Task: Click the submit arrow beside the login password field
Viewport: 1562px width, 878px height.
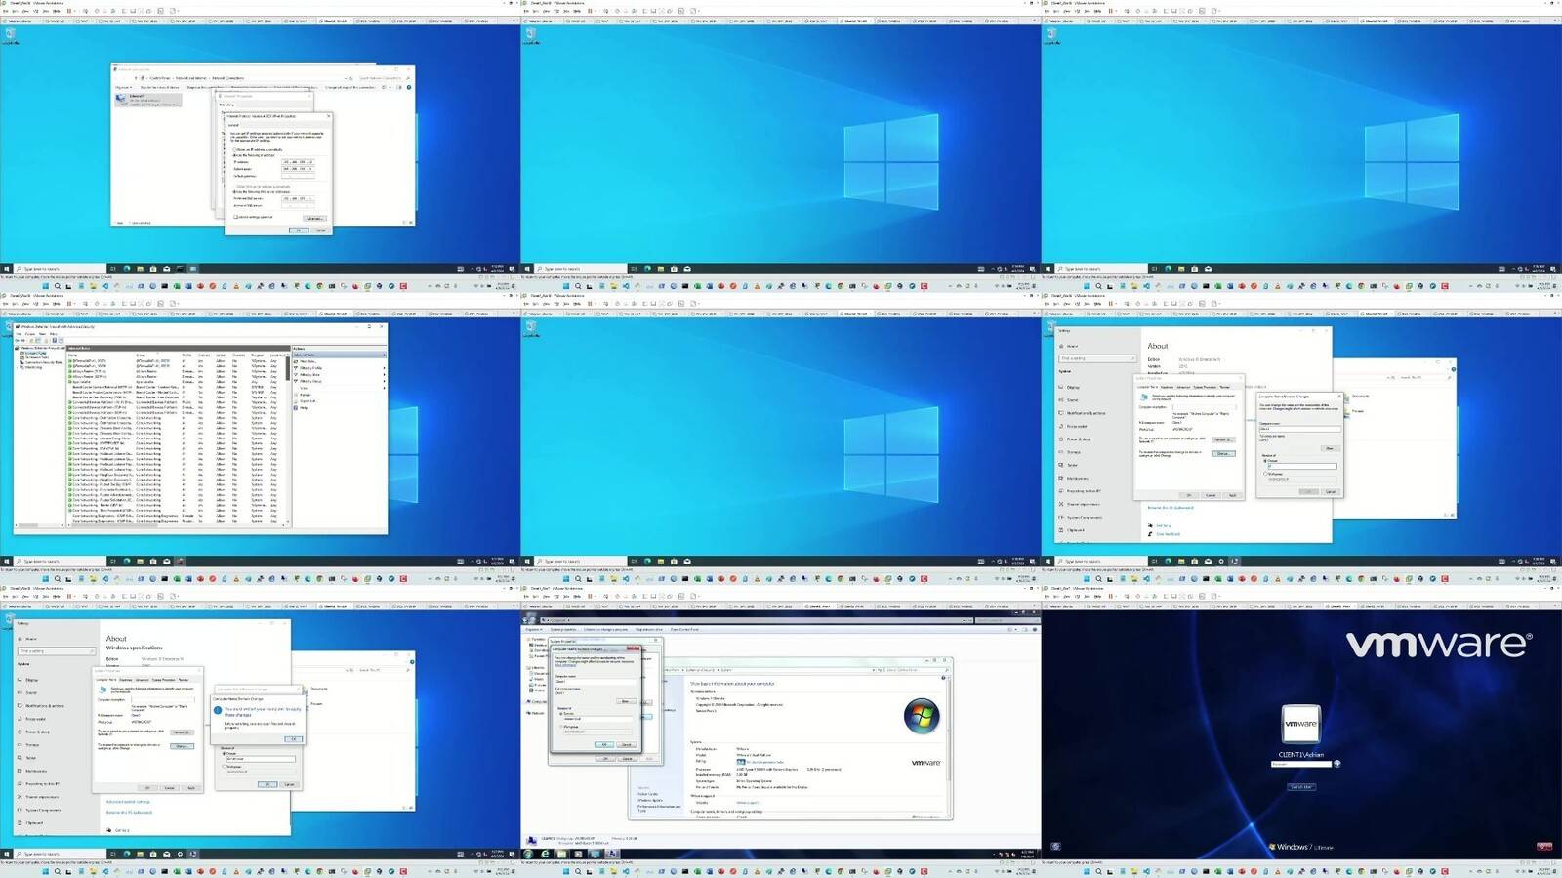Action: tap(1337, 764)
